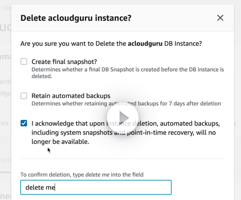The height and width of the screenshot is (200, 241).
Task: Click the bold acloudguru name in the question
Action: click(x=145, y=44)
